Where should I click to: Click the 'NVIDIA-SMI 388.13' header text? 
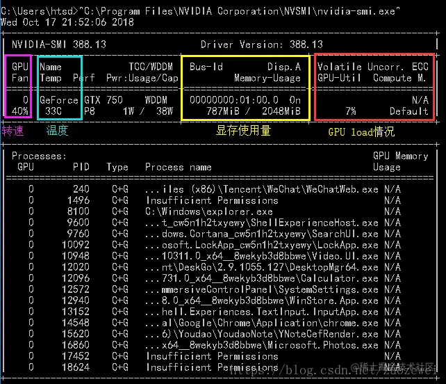pyautogui.click(x=59, y=45)
